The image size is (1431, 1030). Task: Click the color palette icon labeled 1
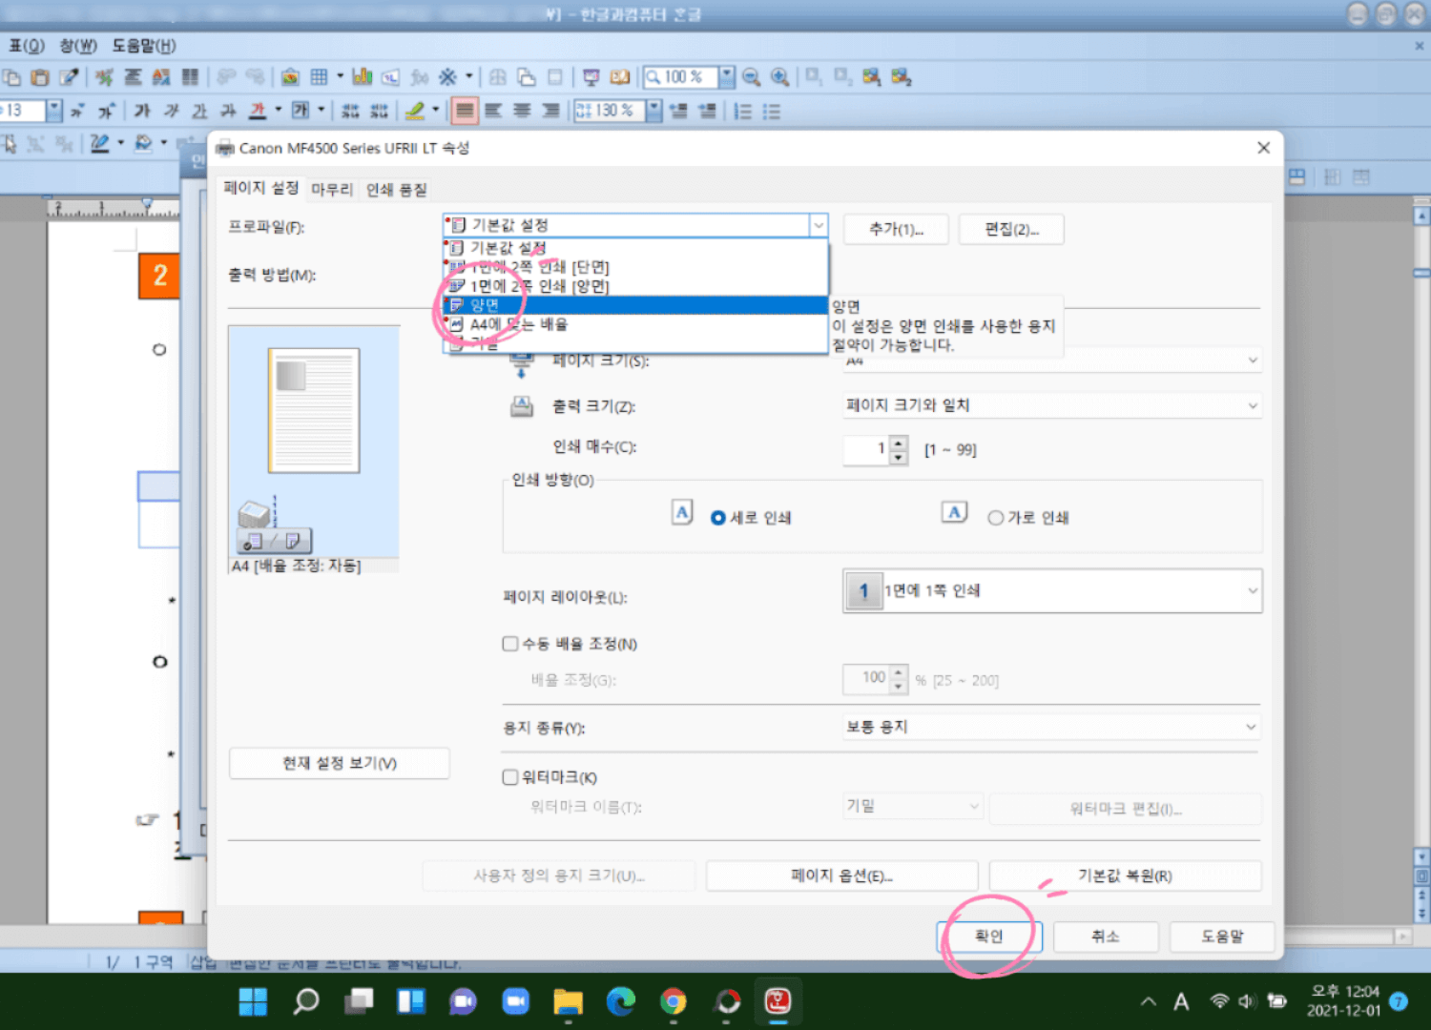coord(871,77)
